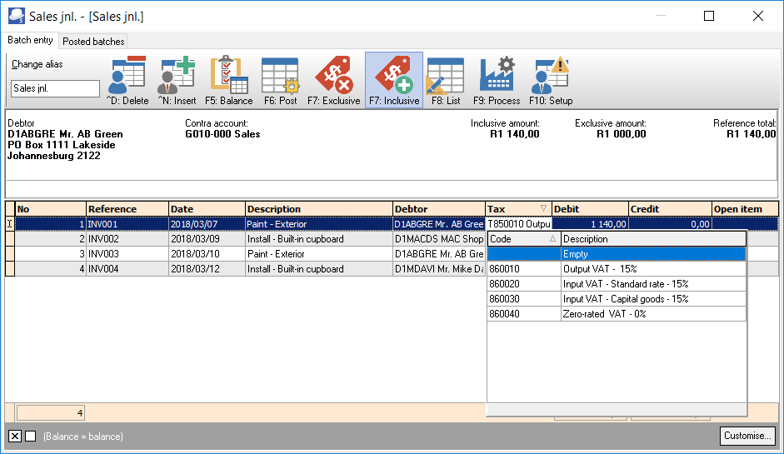Expand the Tax column dropdown arrow

(543, 208)
